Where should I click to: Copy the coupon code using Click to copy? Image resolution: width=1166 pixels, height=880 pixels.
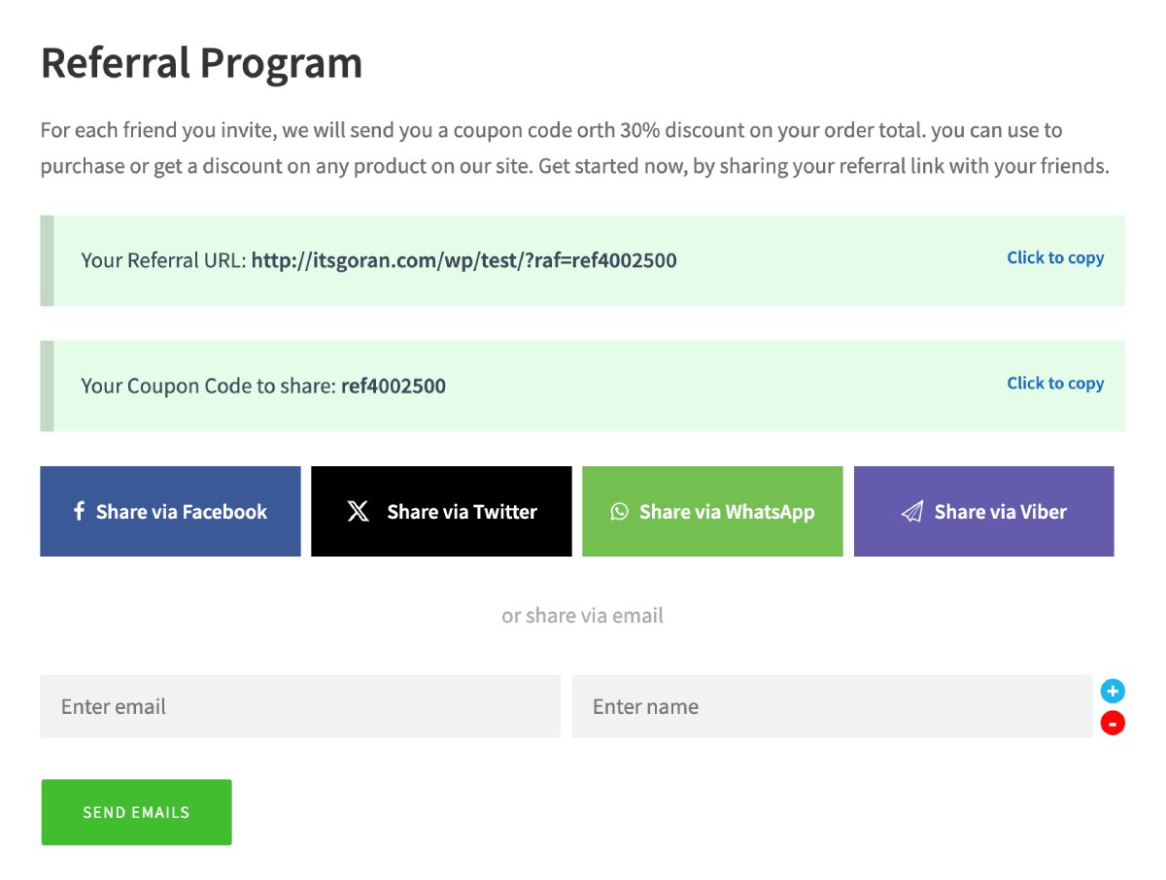[x=1055, y=383]
